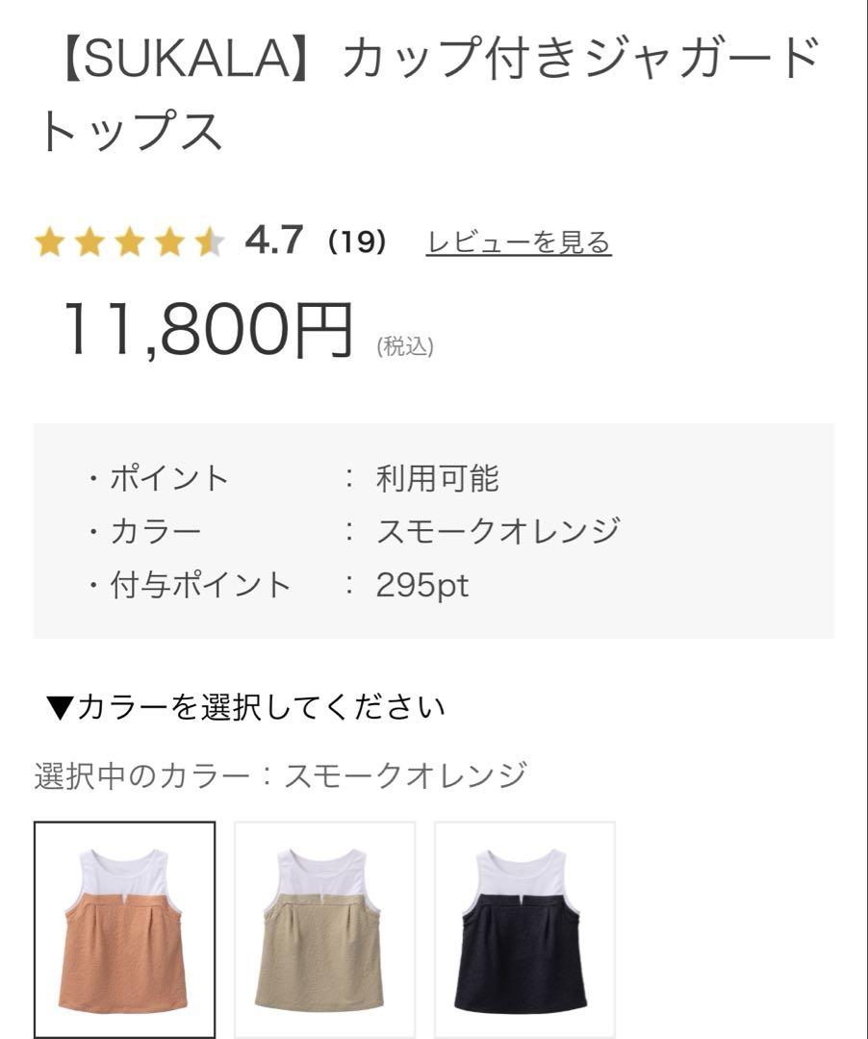
Task: Click the first gold rating star
Action: 50,241
